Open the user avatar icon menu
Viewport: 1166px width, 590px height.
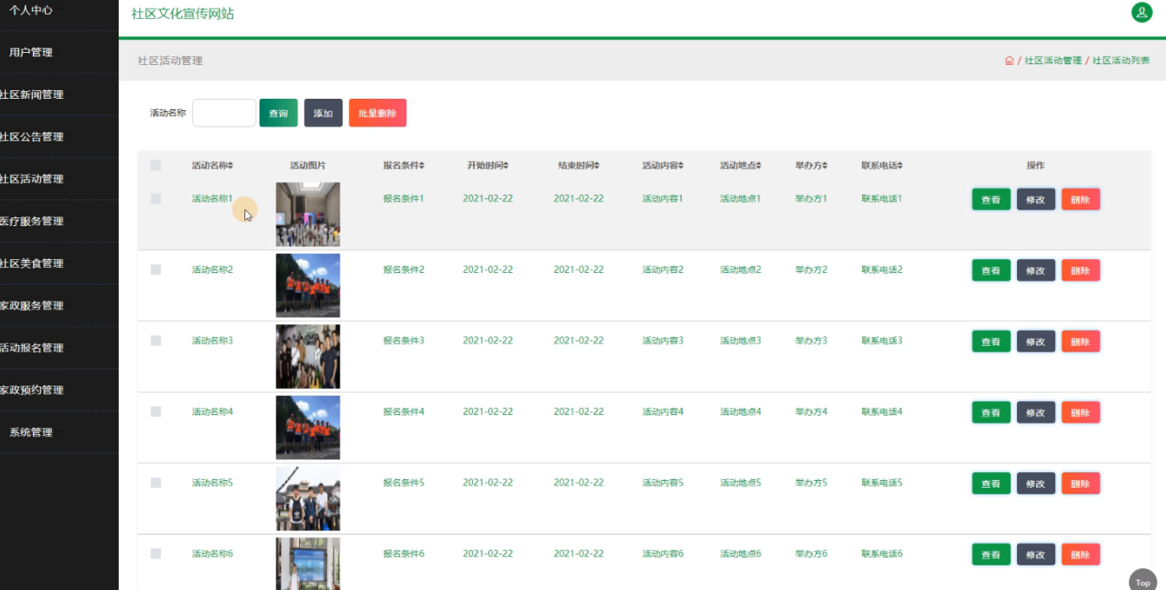1142,12
